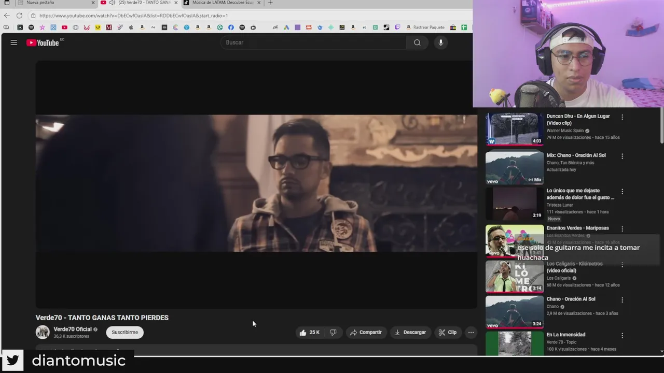664x373 pixels.
Task: Open title En La Inmensidad
Action: click(x=565, y=335)
